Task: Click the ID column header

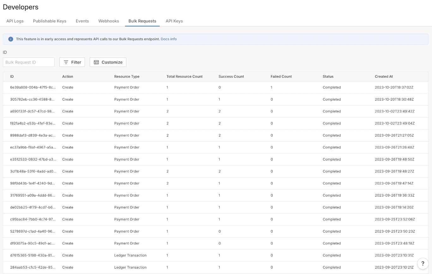Action: pyautogui.click(x=12, y=76)
